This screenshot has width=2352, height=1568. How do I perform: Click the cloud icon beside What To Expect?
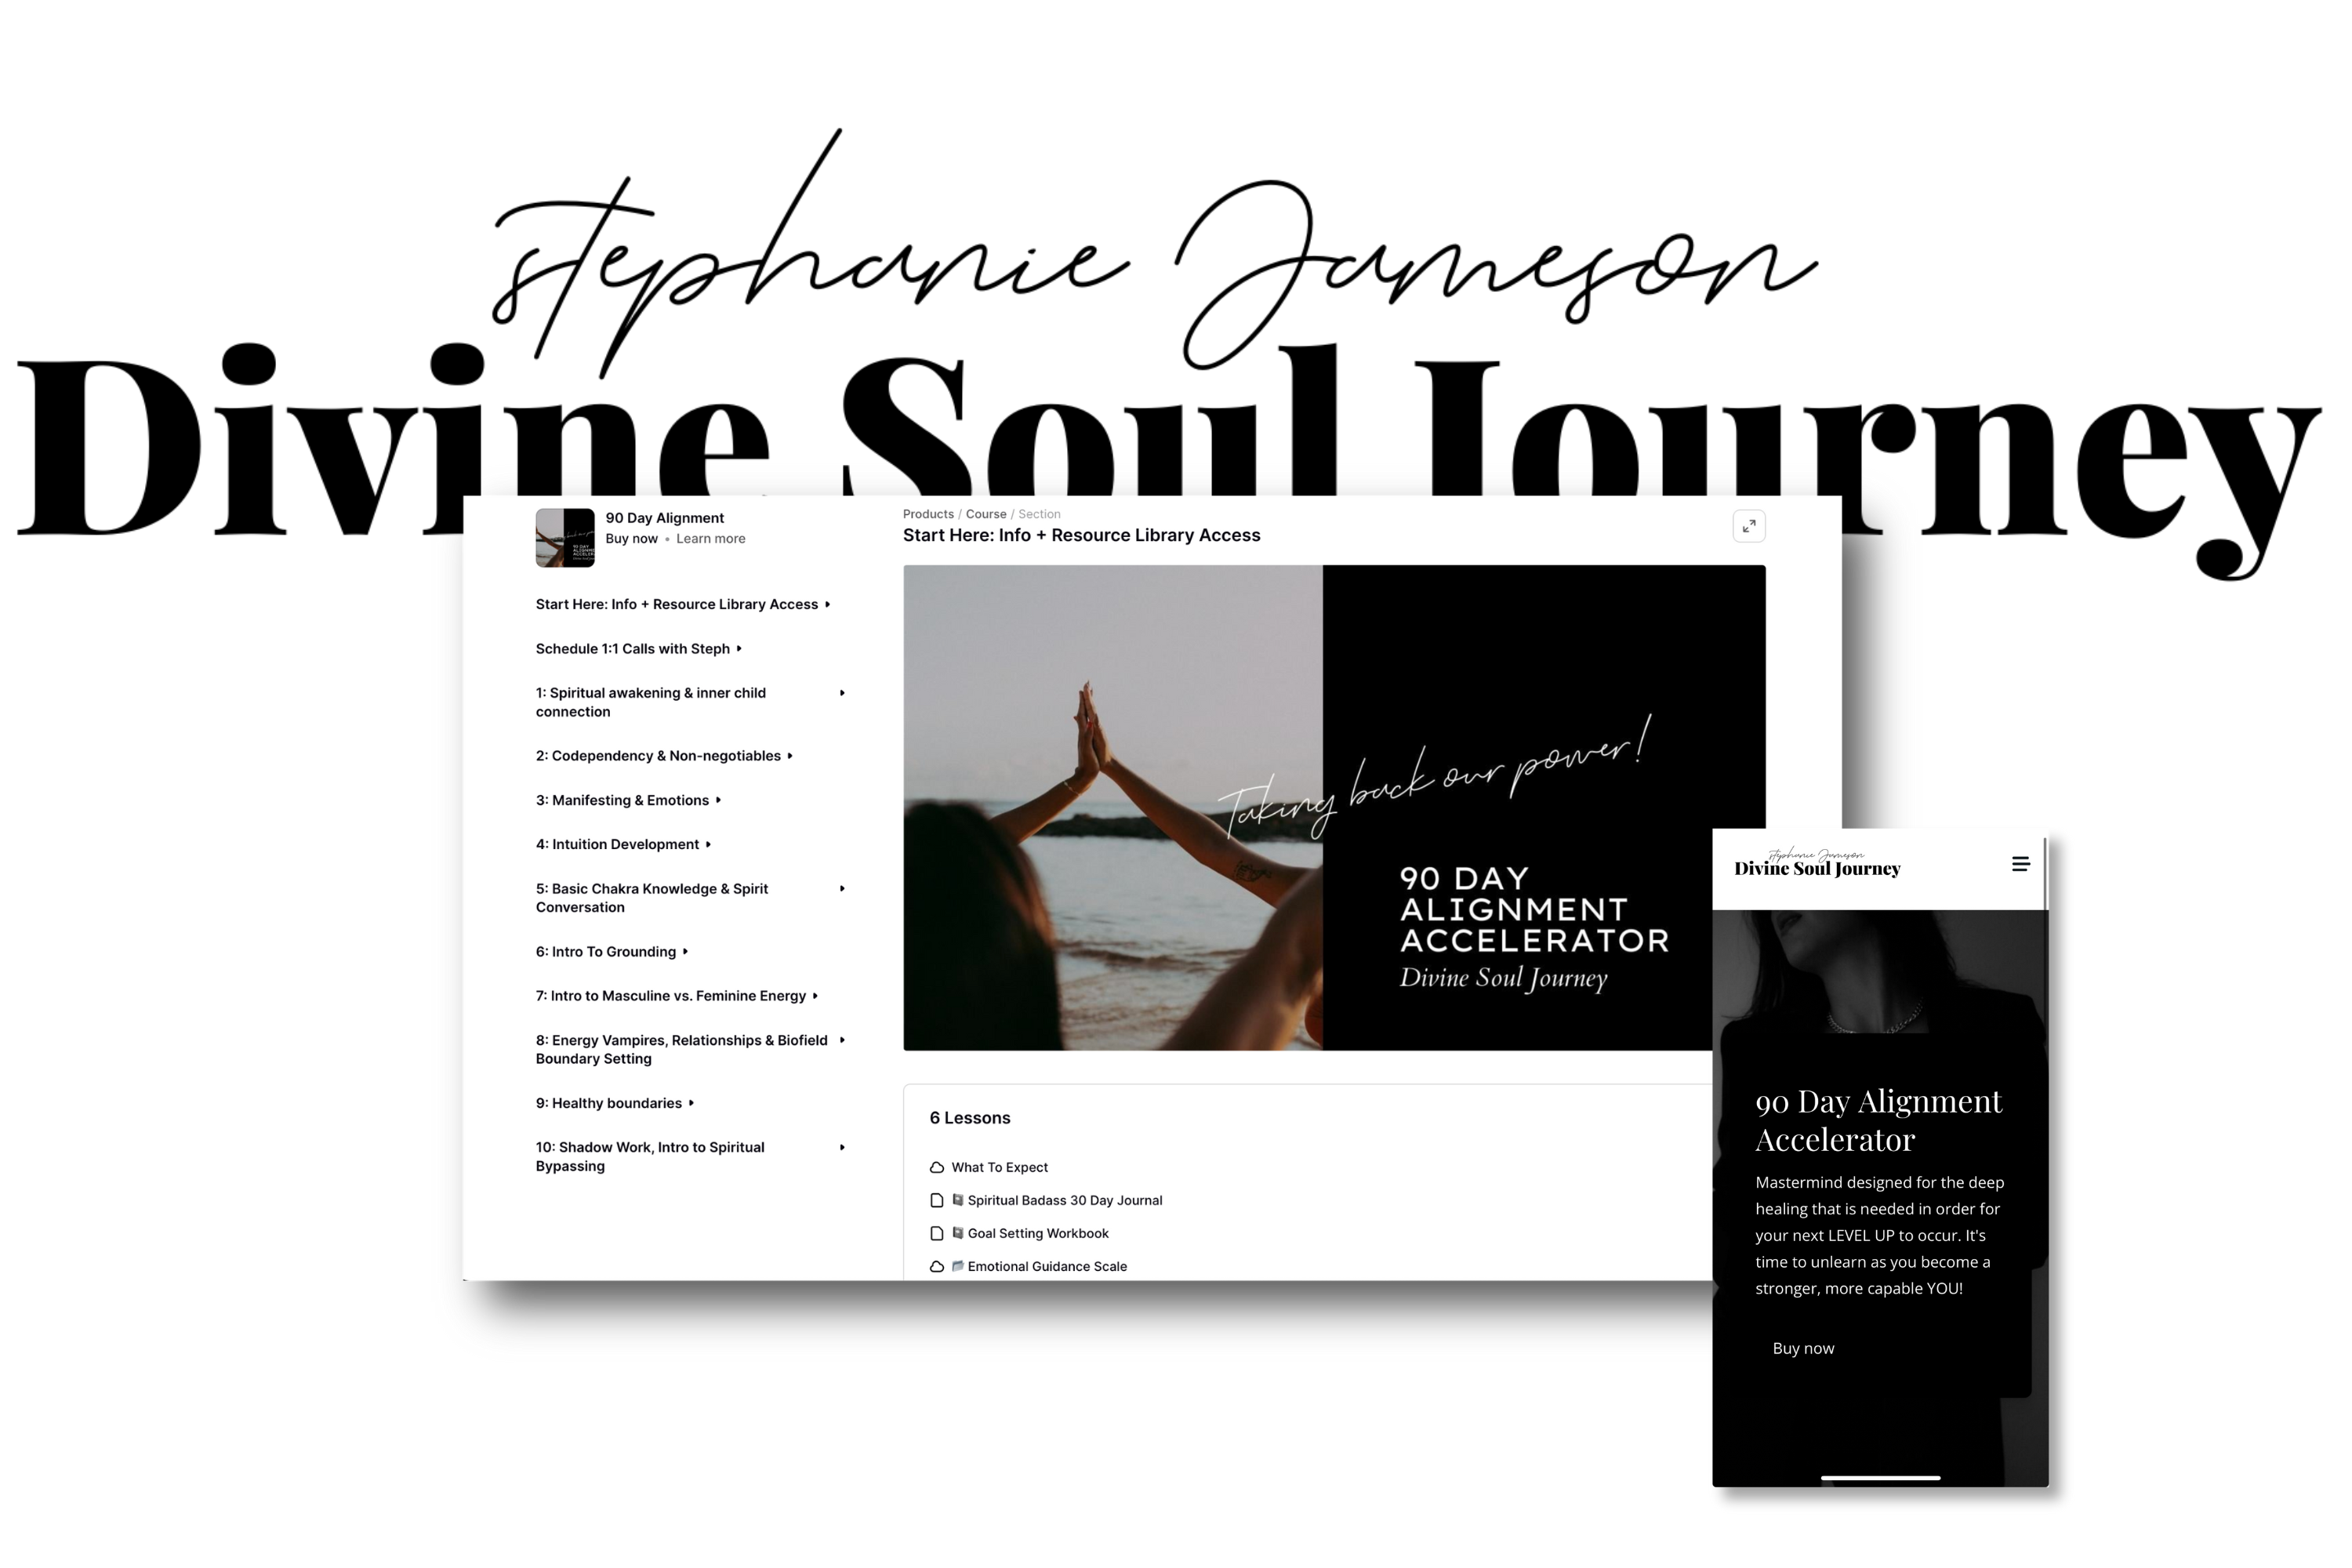point(936,1167)
